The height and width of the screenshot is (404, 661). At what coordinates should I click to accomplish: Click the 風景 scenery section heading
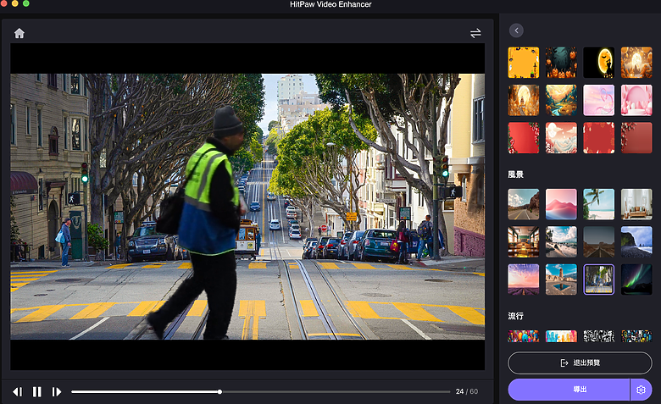click(515, 174)
